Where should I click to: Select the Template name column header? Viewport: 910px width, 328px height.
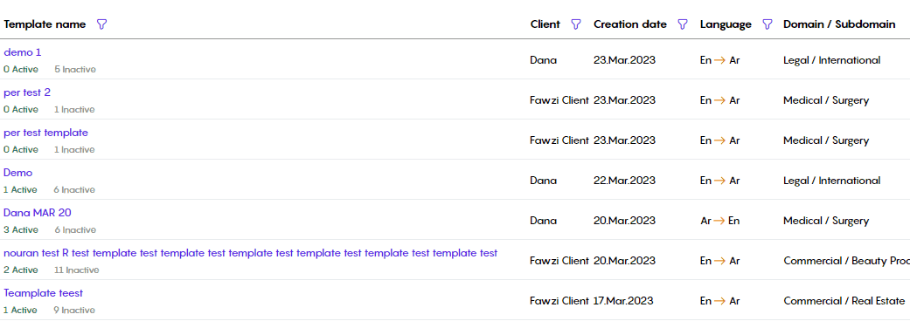tap(45, 24)
